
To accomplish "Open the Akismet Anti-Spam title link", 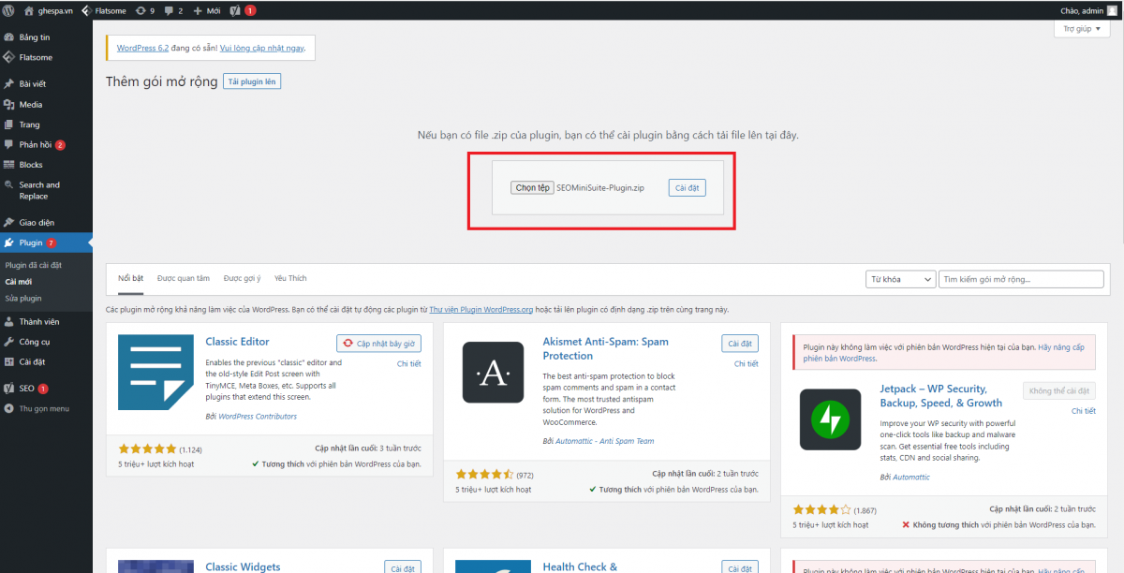I will tap(606, 348).
